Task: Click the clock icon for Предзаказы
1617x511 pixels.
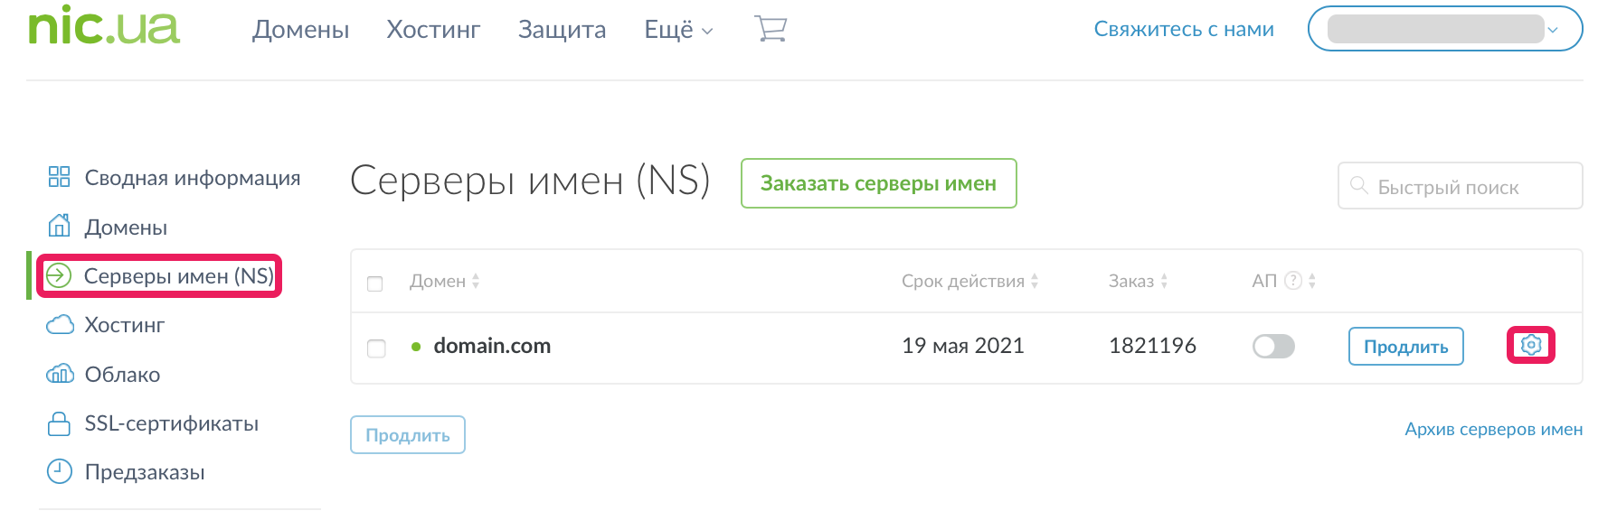Action: 60,471
